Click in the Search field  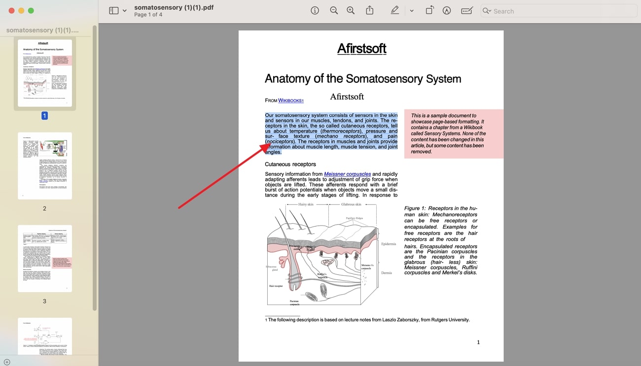pyautogui.click(x=559, y=11)
